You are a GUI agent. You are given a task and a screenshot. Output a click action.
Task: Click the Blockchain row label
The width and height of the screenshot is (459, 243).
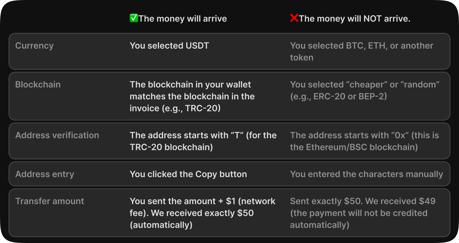pyautogui.click(x=38, y=85)
